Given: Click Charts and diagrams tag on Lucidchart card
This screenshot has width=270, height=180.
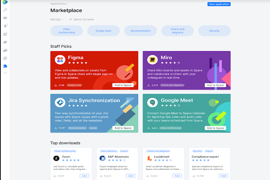Looking at the screenshot, I should [158, 151].
